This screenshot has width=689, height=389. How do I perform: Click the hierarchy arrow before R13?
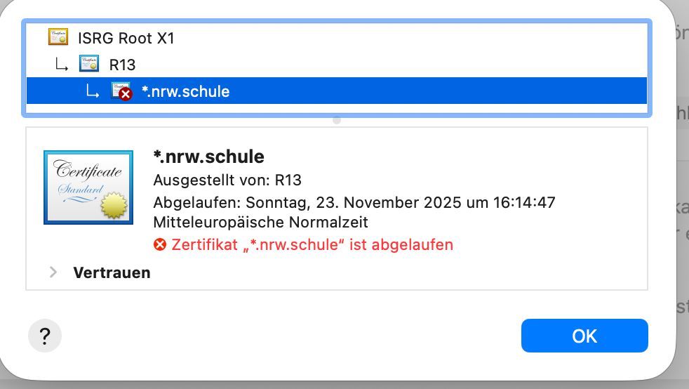[x=62, y=65]
